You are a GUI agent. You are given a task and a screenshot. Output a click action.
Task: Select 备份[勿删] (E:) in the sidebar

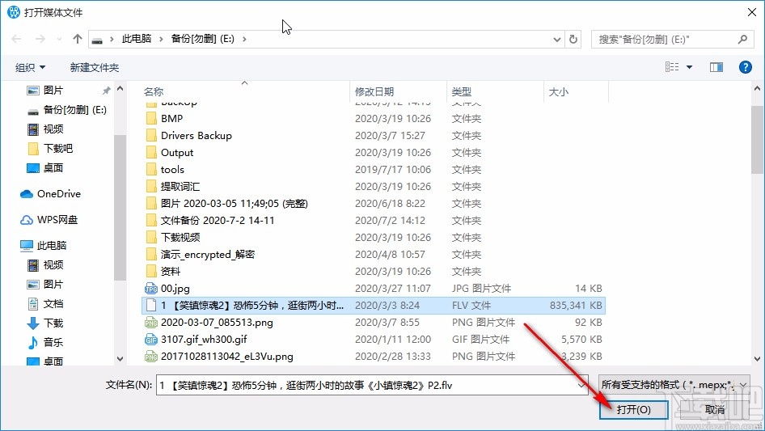[x=66, y=110]
